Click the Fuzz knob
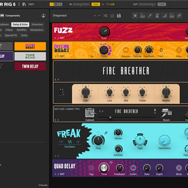The width and height of the screenshot is (188, 188). pyautogui.click(x=104, y=32)
